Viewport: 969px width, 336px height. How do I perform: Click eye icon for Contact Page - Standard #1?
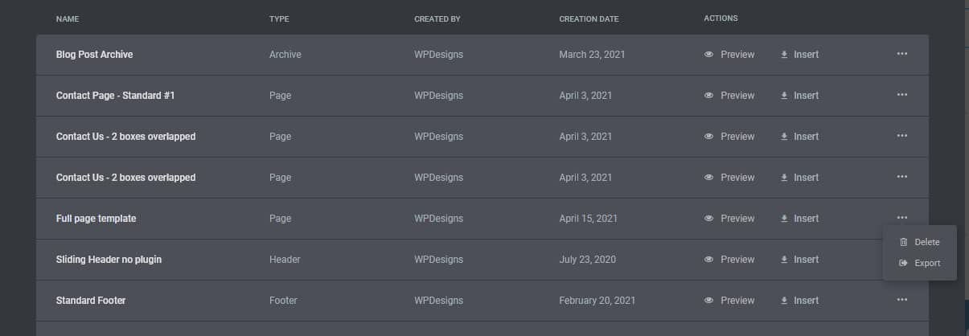click(x=708, y=96)
